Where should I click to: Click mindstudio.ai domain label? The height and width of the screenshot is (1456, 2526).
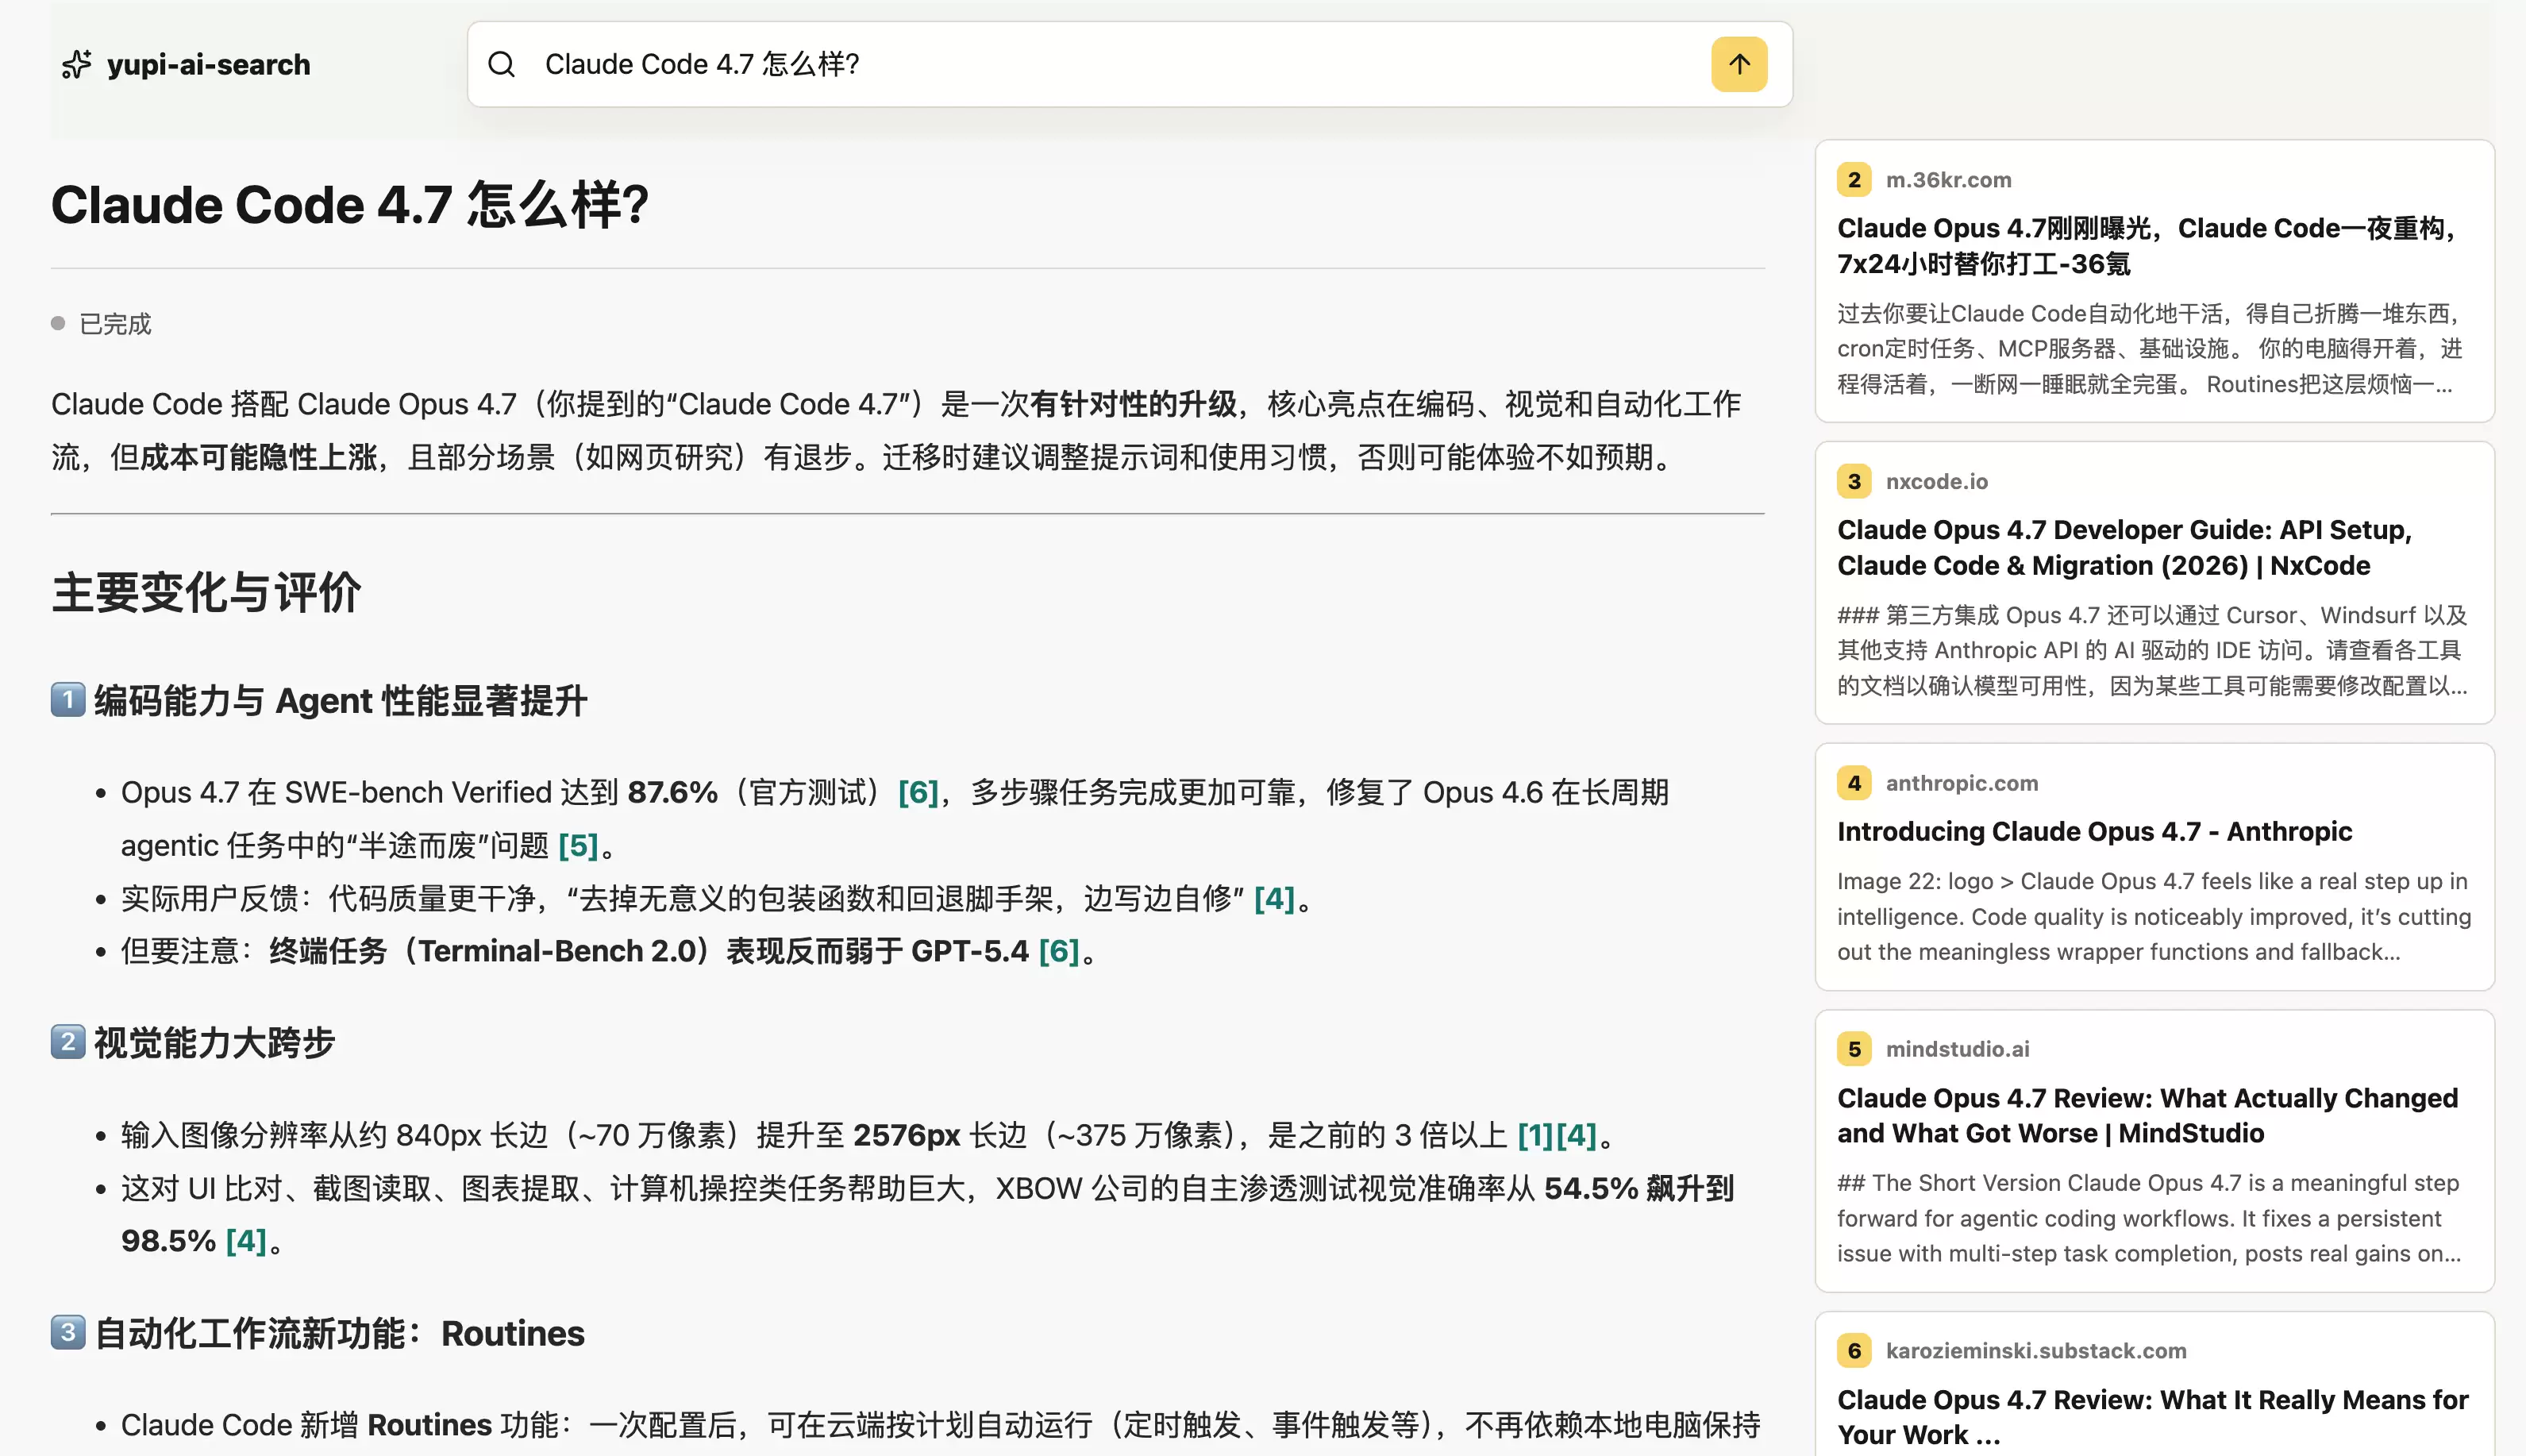coord(1958,1049)
